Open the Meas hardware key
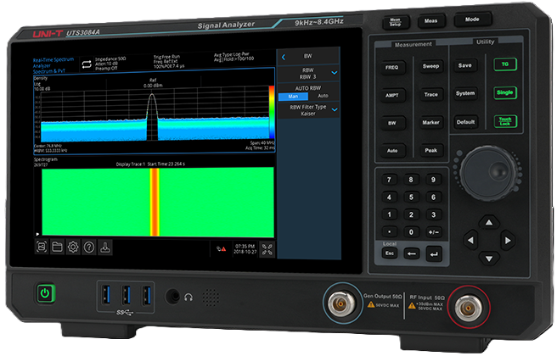 coord(430,21)
